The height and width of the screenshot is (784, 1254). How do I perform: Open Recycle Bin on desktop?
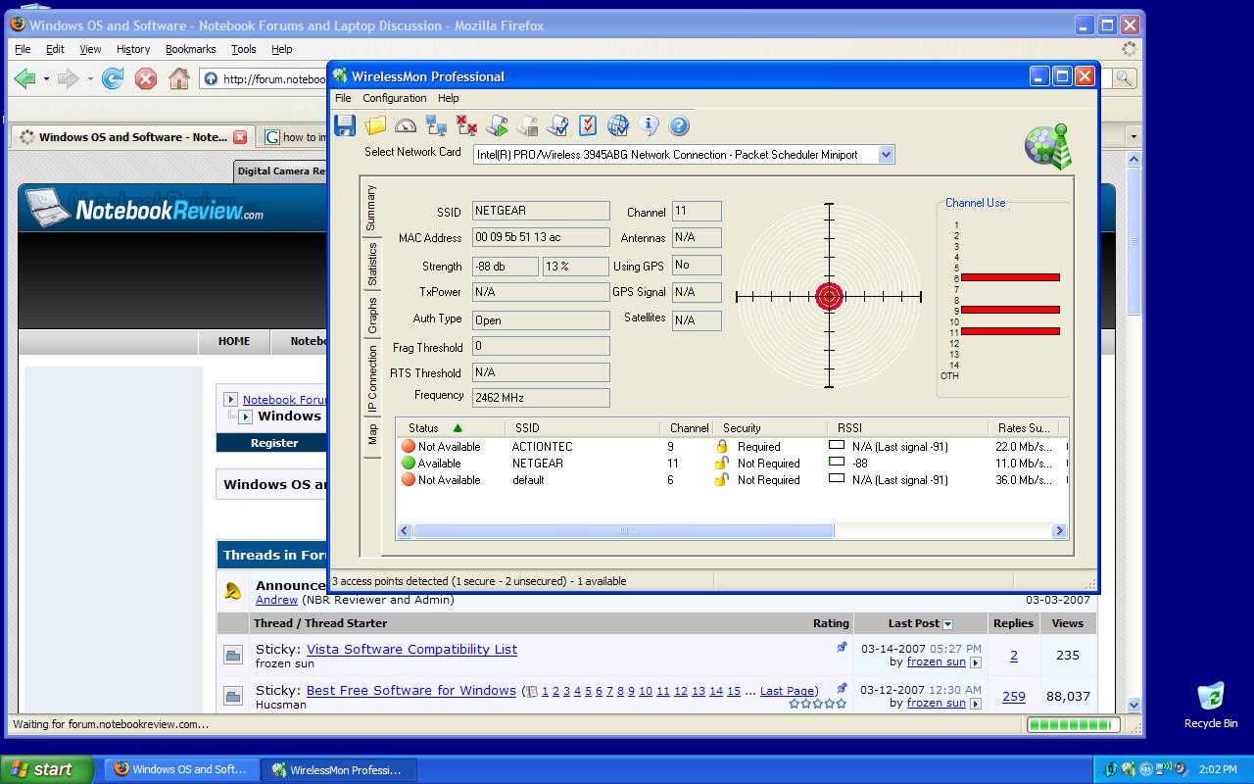[x=1211, y=706]
